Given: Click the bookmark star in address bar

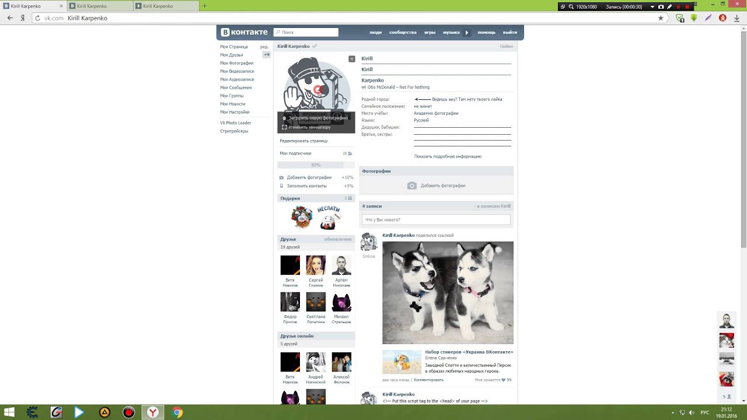Looking at the screenshot, I should (661, 18).
